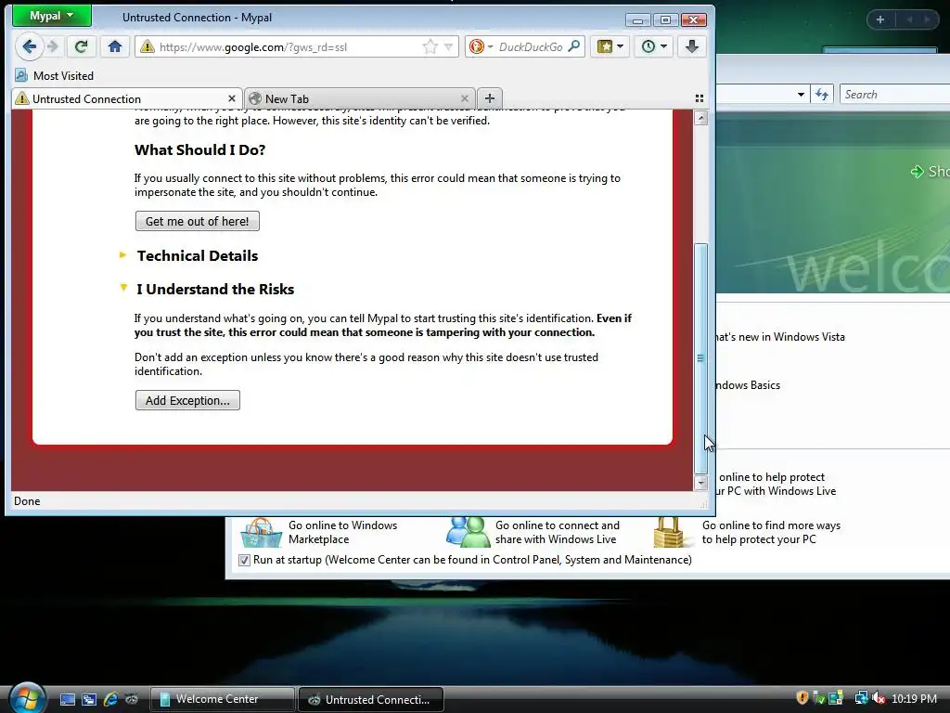The height and width of the screenshot is (713, 950).
Task: Expand the Technical Details section
Action: (x=197, y=256)
